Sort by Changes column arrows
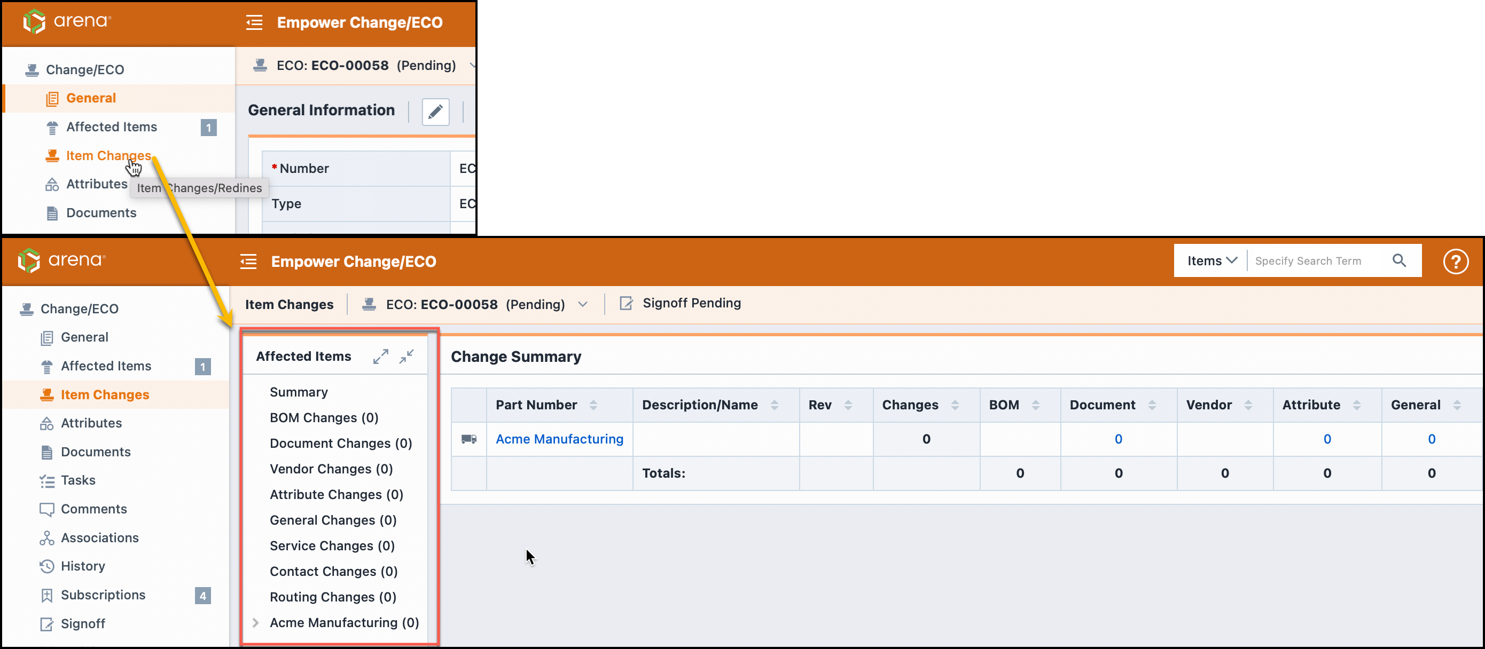1485x649 pixels. click(x=955, y=405)
